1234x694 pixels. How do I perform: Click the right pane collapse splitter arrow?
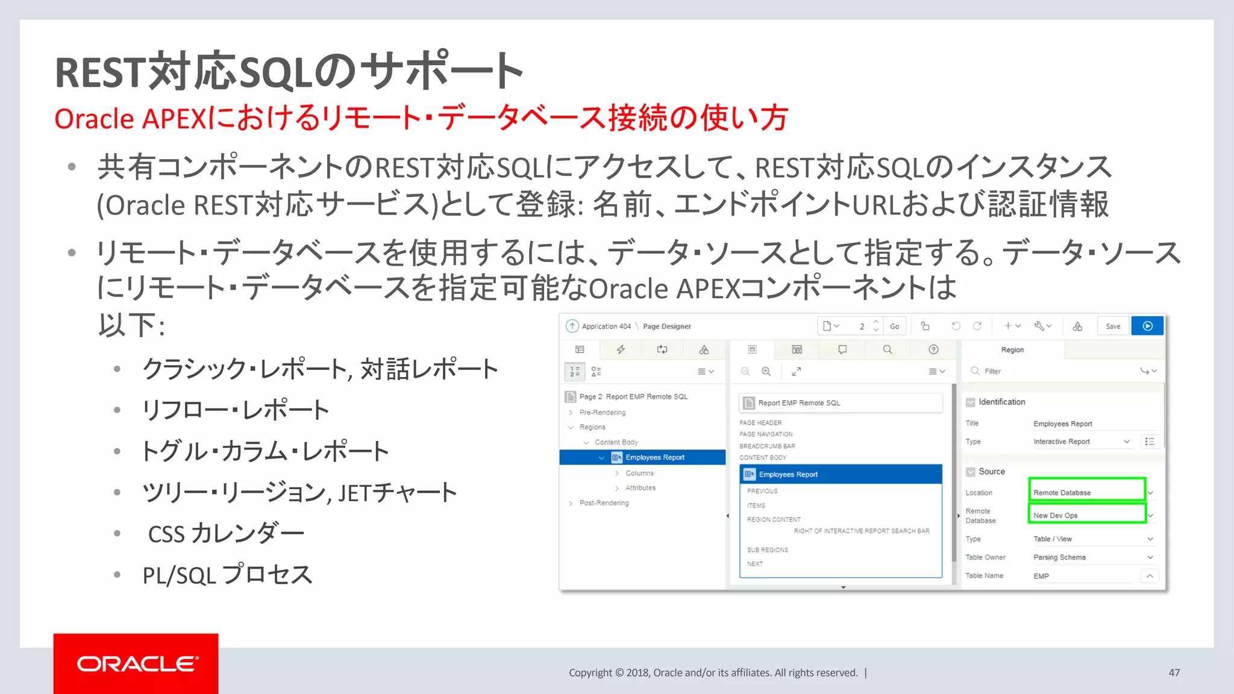point(958,516)
